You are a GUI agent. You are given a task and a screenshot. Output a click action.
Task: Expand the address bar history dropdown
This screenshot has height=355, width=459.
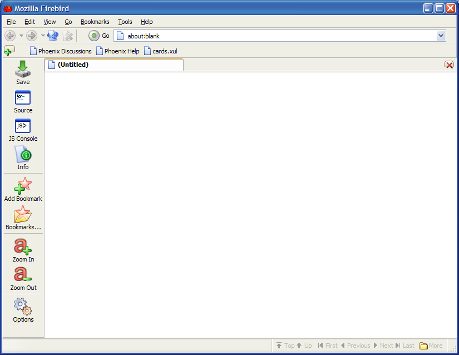[x=441, y=36]
